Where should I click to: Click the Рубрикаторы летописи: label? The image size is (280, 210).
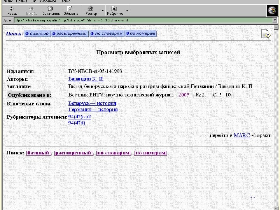tap(37, 117)
